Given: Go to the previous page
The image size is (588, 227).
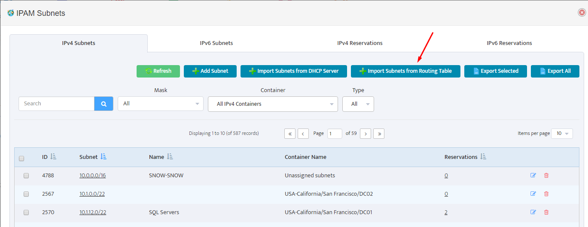Looking at the screenshot, I should [303, 134].
